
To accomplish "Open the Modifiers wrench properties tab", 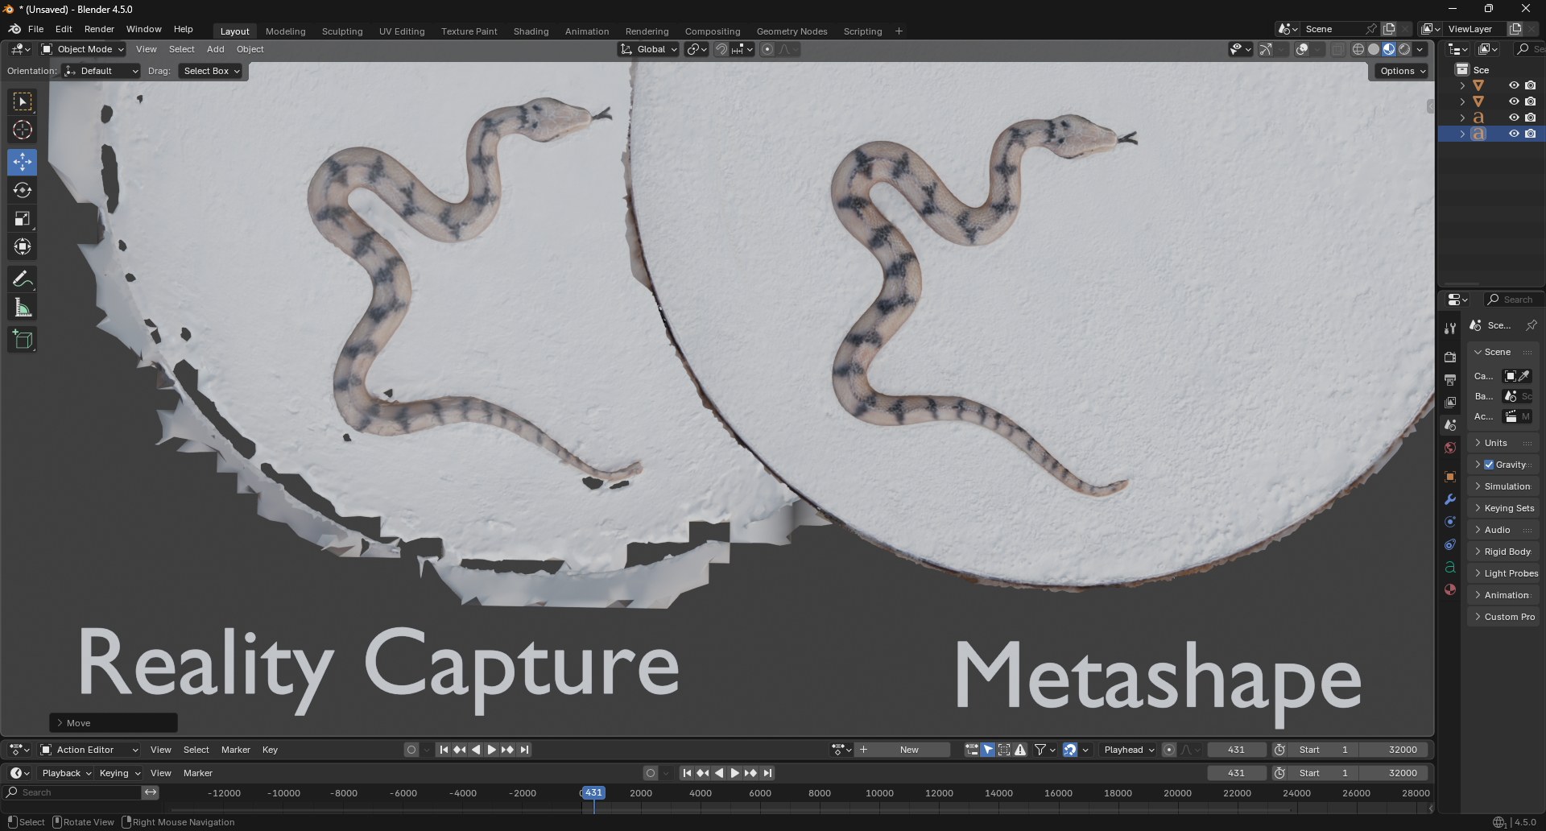I will 1450,499.
